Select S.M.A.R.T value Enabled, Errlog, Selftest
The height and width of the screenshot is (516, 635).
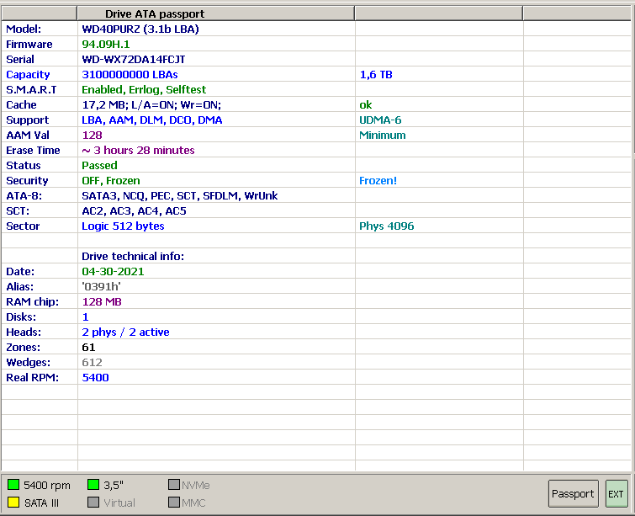[144, 89]
